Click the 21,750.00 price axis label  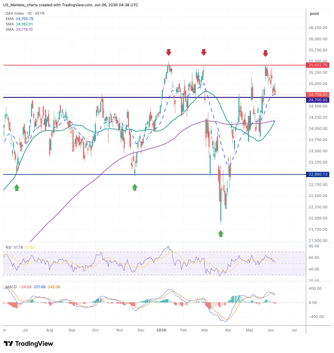(318, 229)
